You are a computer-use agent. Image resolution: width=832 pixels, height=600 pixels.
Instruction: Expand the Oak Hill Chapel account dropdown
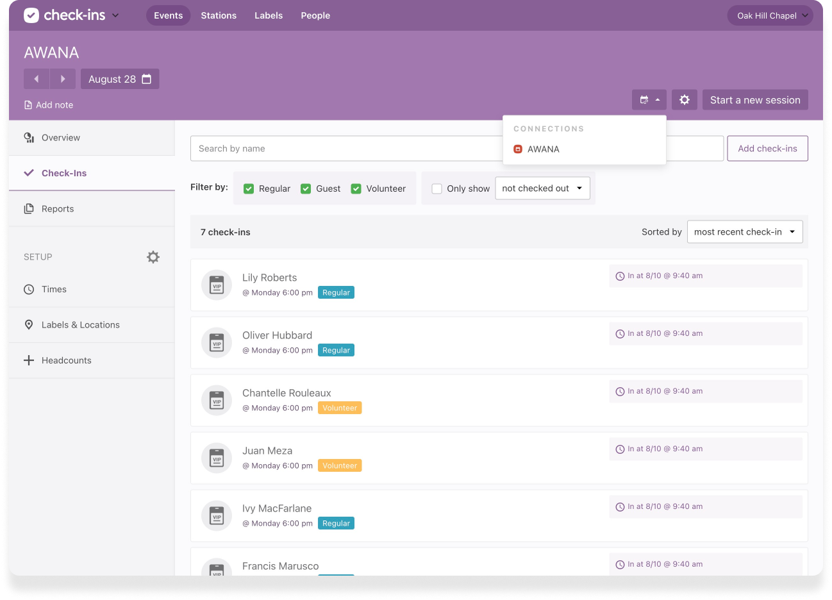(x=770, y=15)
